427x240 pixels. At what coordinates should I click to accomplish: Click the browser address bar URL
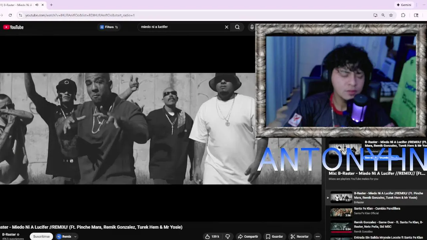(80, 15)
